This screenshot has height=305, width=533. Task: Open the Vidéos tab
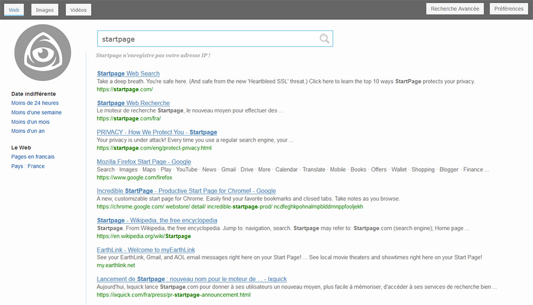point(78,10)
